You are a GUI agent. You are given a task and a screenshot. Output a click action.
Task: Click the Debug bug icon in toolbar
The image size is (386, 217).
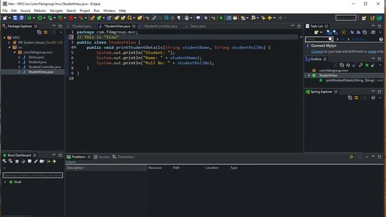(x=30, y=17)
